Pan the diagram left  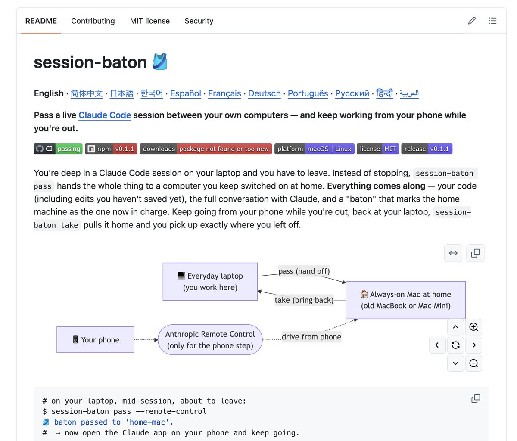[437, 345]
